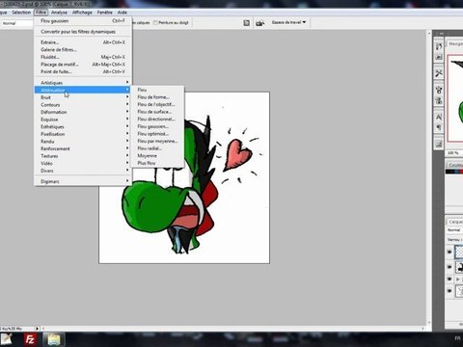Open the 'Espace de travail' dropdown

click(288, 22)
